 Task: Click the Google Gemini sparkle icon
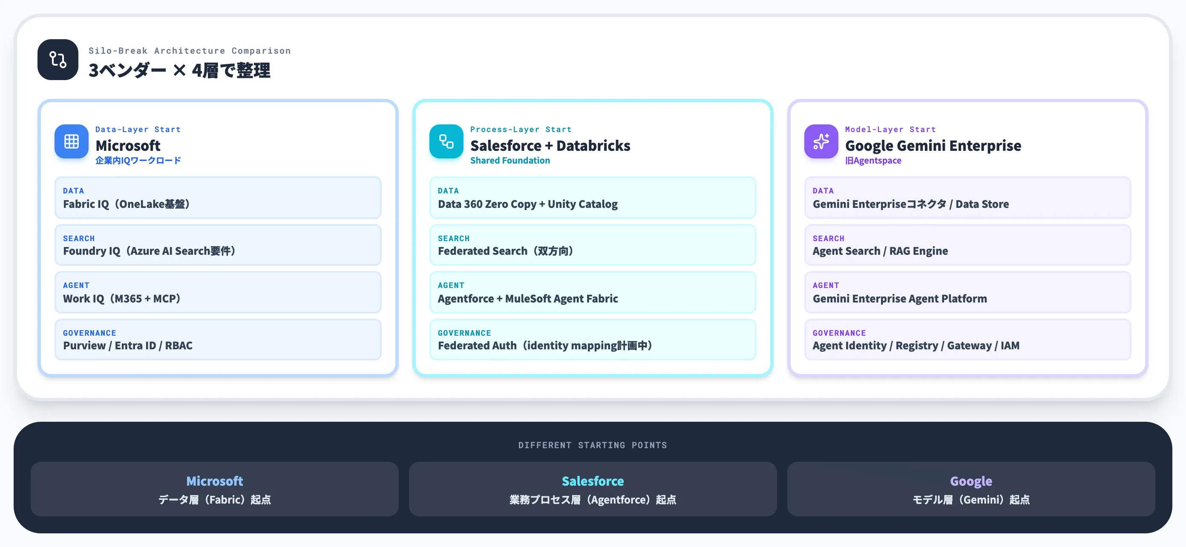pos(821,141)
